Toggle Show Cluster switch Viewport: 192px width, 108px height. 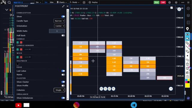pos(63,82)
